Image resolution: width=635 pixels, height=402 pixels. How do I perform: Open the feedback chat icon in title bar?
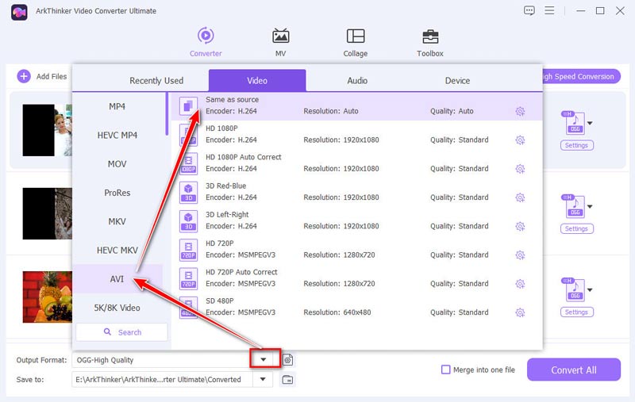(x=529, y=10)
